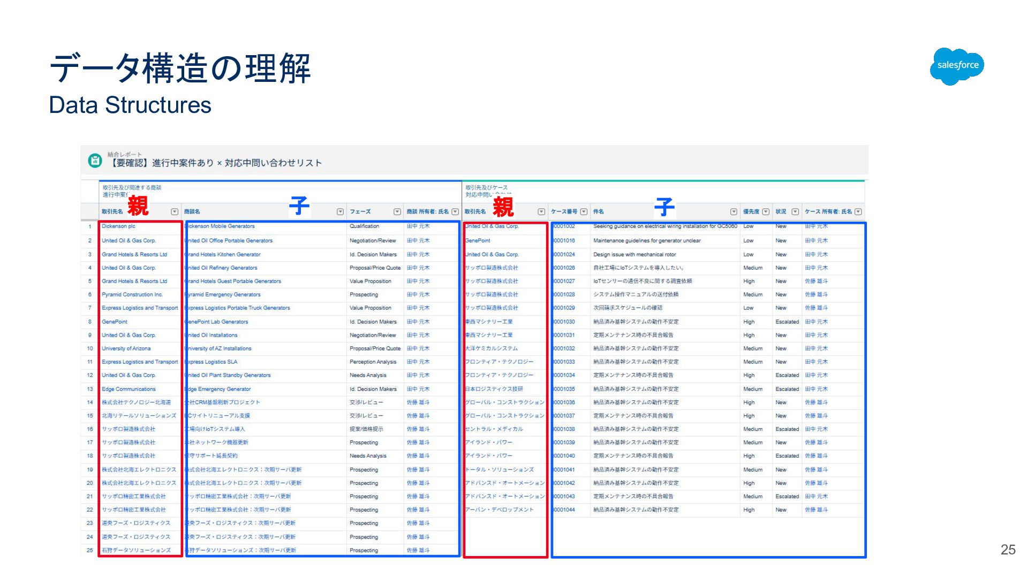
Task: Click the 取引先及び関連する商談 block header
Action: tap(132, 188)
